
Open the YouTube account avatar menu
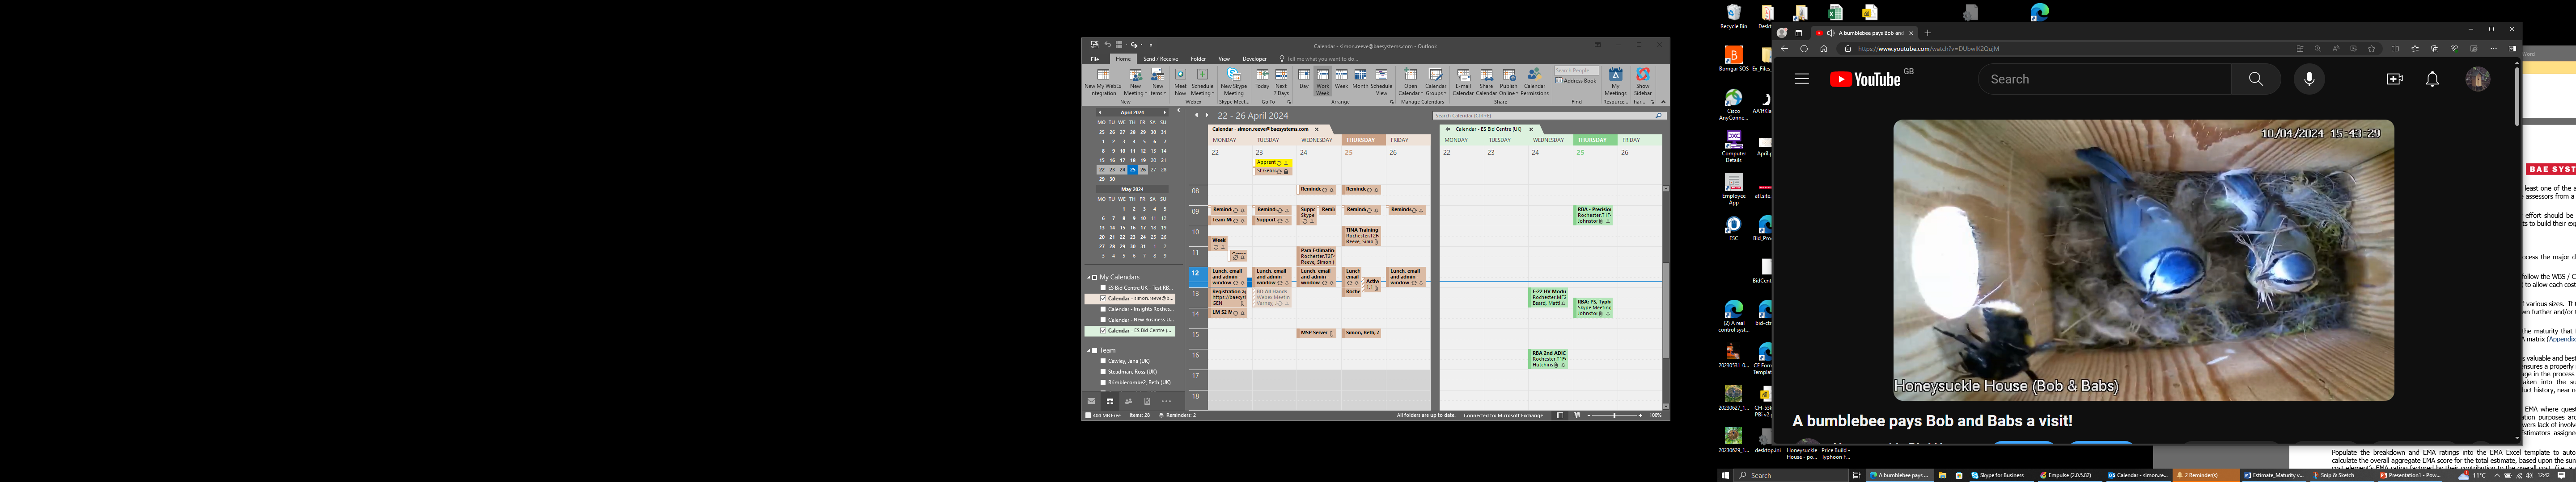pos(2478,79)
